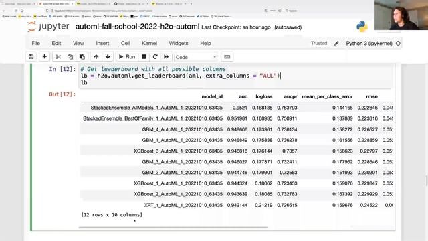The height and width of the screenshot is (241, 428).
Task: Click the webcam video thumbnail of presenter
Action: pyautogui.click(x=401, y=15)
